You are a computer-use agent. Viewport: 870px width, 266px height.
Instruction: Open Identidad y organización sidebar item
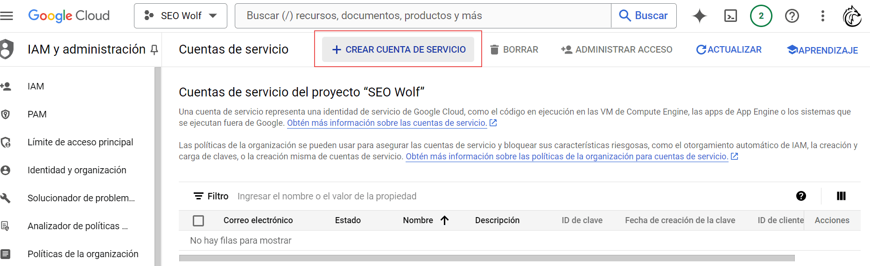click(77, 170)
